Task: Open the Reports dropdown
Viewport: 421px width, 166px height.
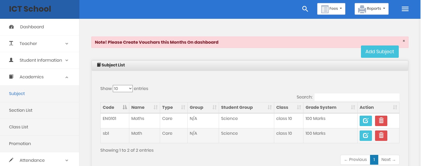Action: tap(371, 9)
